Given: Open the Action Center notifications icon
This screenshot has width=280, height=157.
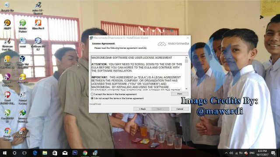Looking at the screenshot, I should (273, 153).
